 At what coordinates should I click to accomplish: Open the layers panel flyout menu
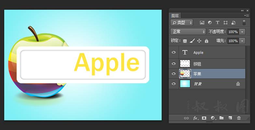[247, 16]
